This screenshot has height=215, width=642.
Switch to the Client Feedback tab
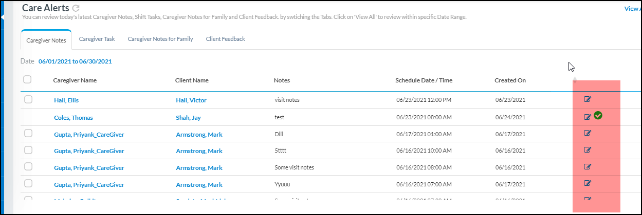click(x=225, y=39)
